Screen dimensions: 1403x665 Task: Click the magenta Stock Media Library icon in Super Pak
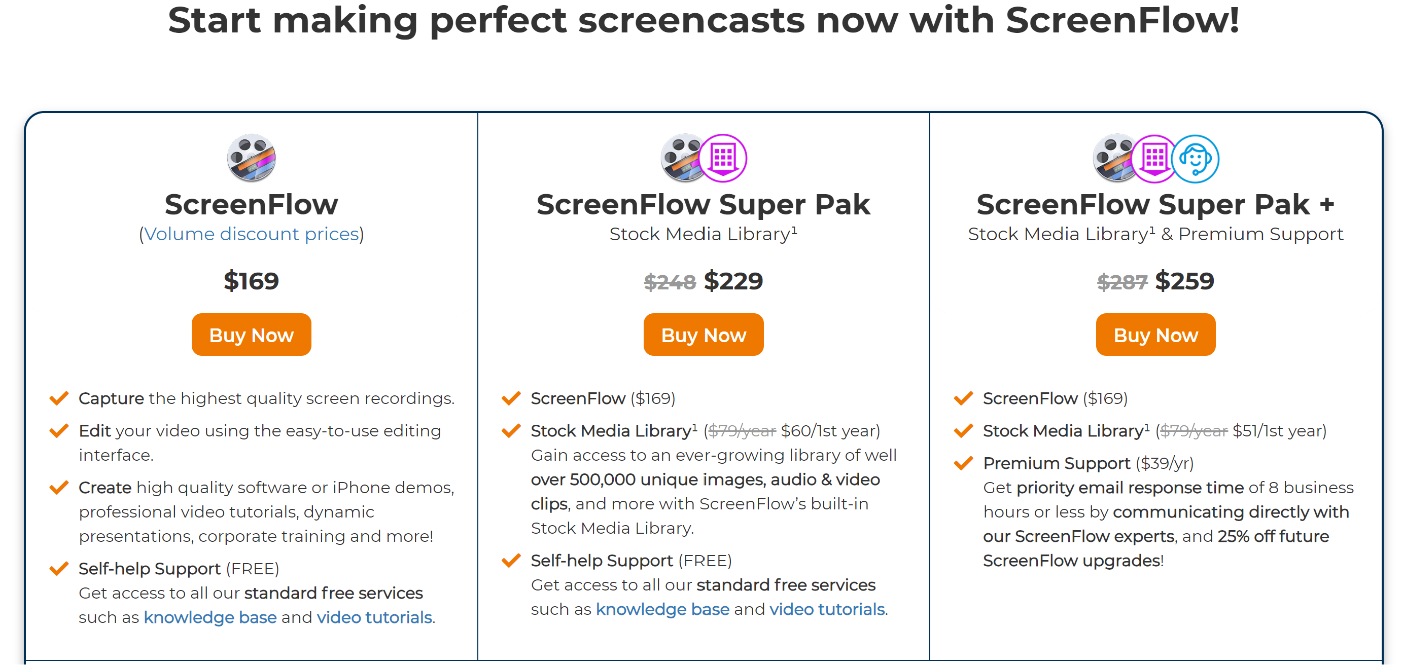pyautogui.click(x=723, y=158)
